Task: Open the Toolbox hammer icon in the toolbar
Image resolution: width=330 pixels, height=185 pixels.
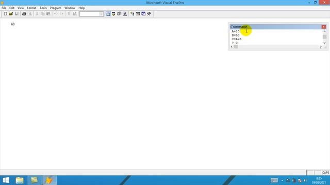Action: pos(149,14)
